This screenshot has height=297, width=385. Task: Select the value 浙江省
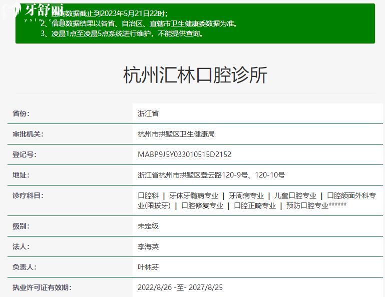coord(148,113)
